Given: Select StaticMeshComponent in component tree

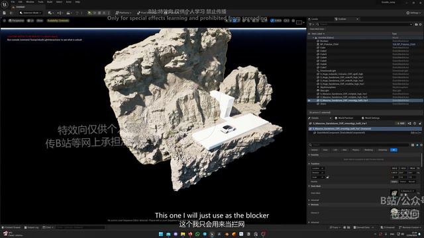Looking at the screenshot, I should pos(341,133).
